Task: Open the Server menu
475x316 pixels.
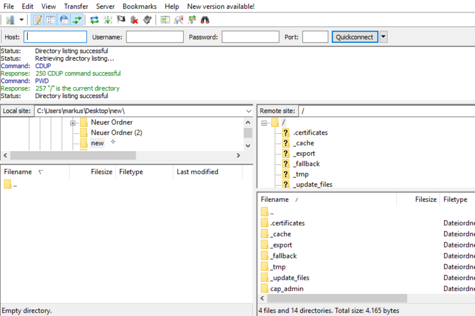Action: pos(105,6)
